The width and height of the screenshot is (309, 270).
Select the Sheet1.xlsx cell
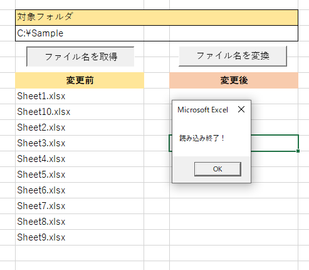(x=80, y=96)
